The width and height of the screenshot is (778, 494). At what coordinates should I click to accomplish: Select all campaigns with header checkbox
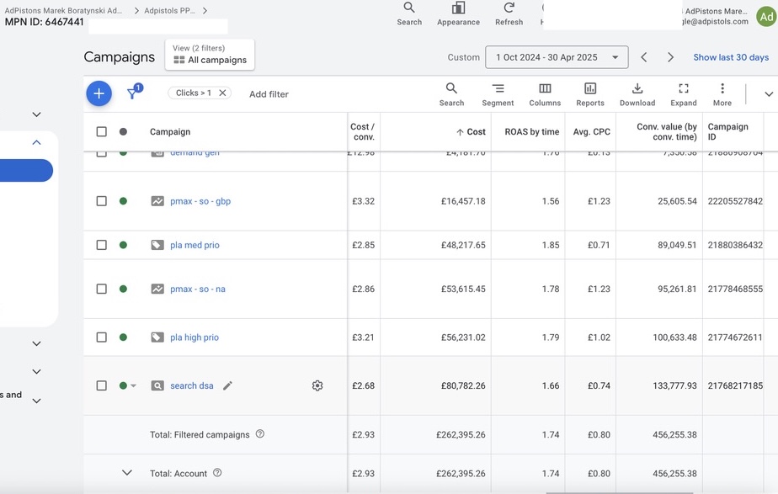coord(101,131)
